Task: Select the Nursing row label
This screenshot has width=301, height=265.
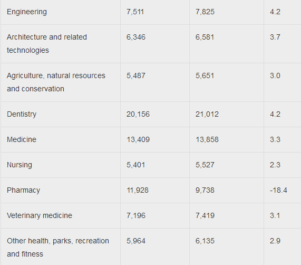Action: coord(20,165)
